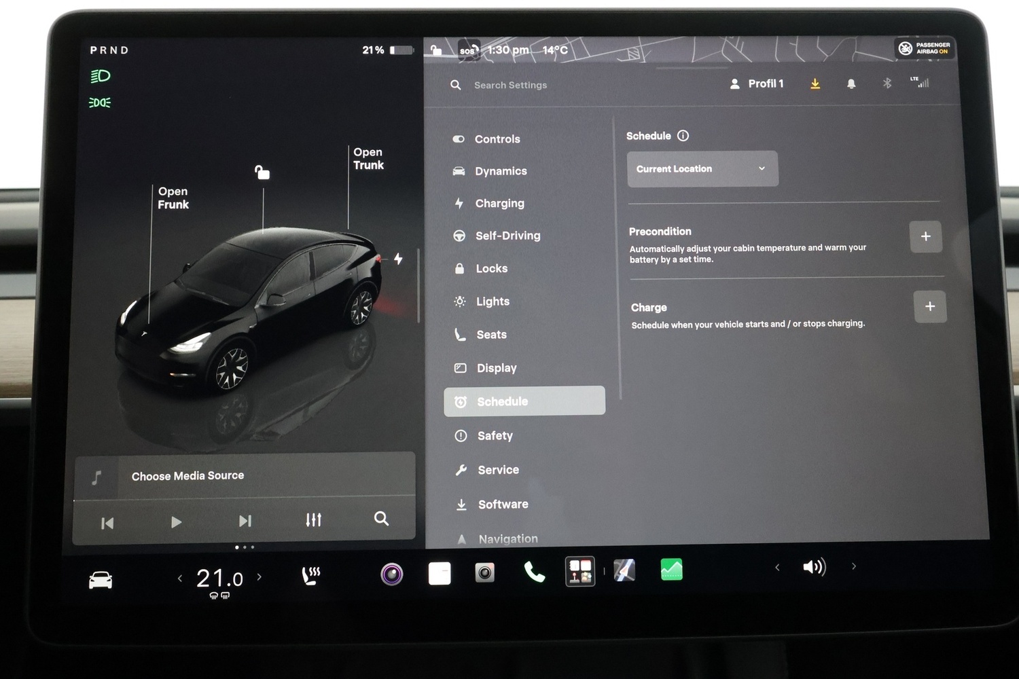Choose Media Source
This screenshot has height=679, width=1019.
pos(187,476)
